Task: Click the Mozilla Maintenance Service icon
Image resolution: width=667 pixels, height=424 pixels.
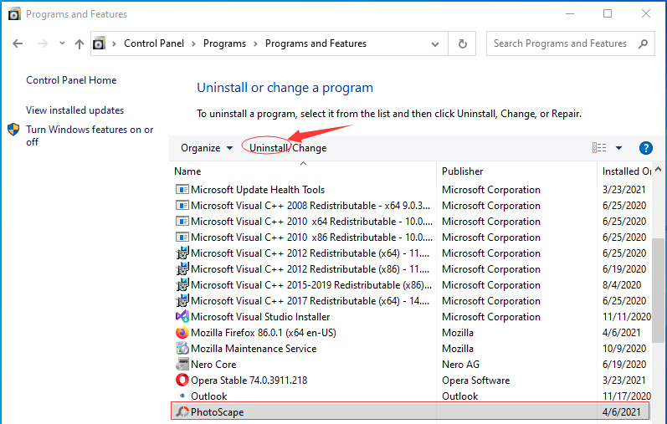Action: click(x=182, y=348)
